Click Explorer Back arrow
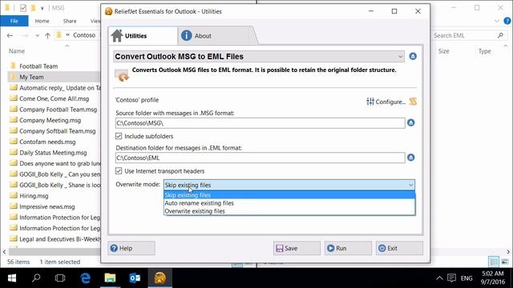Image resolution: width=513 pixels, height=288 pixels. pyautogui.click(x=10, y=35)
